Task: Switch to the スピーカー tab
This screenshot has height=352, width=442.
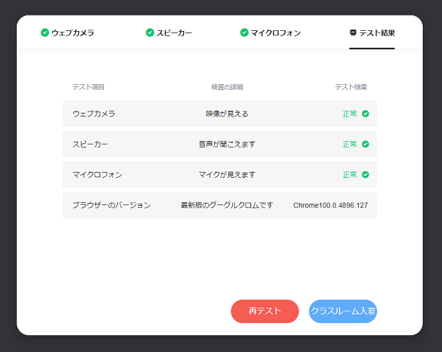Action: point(174,33)
